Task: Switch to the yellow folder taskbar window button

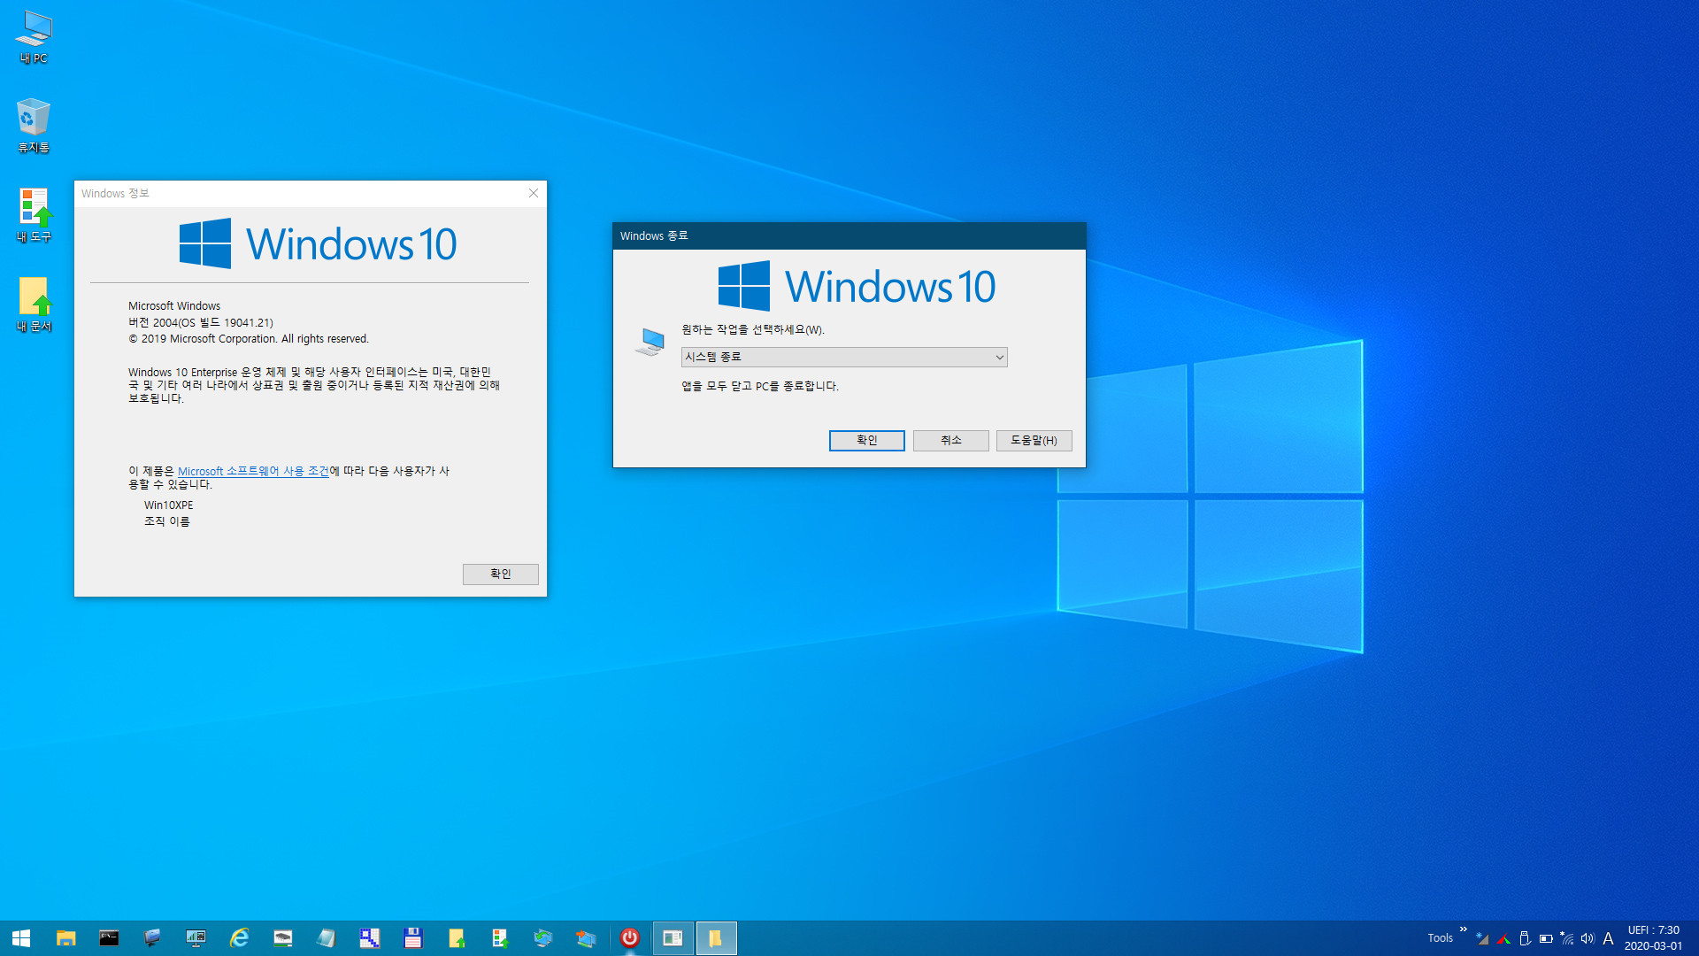Action: 716,938
